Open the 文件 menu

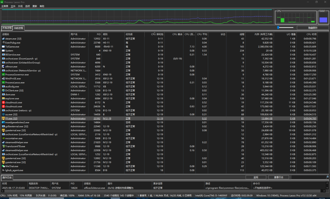(x=13, y=6)
